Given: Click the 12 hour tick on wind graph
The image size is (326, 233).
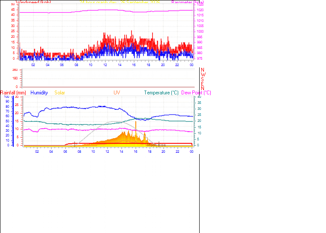Looking at the screenshot, I should coord(105,65).
